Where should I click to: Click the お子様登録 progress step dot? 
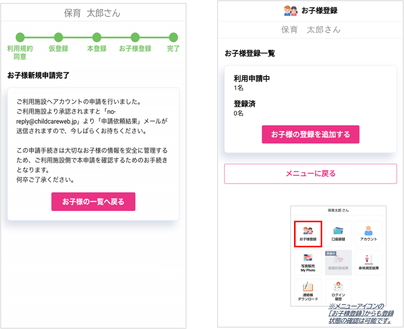click(135, 37)
